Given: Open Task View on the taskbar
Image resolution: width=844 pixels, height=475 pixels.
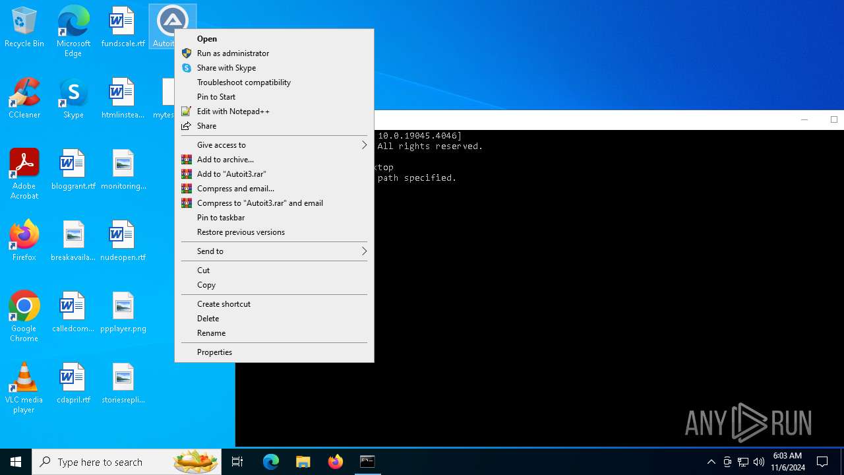Looking at the screenshot, I should [237, 462].
